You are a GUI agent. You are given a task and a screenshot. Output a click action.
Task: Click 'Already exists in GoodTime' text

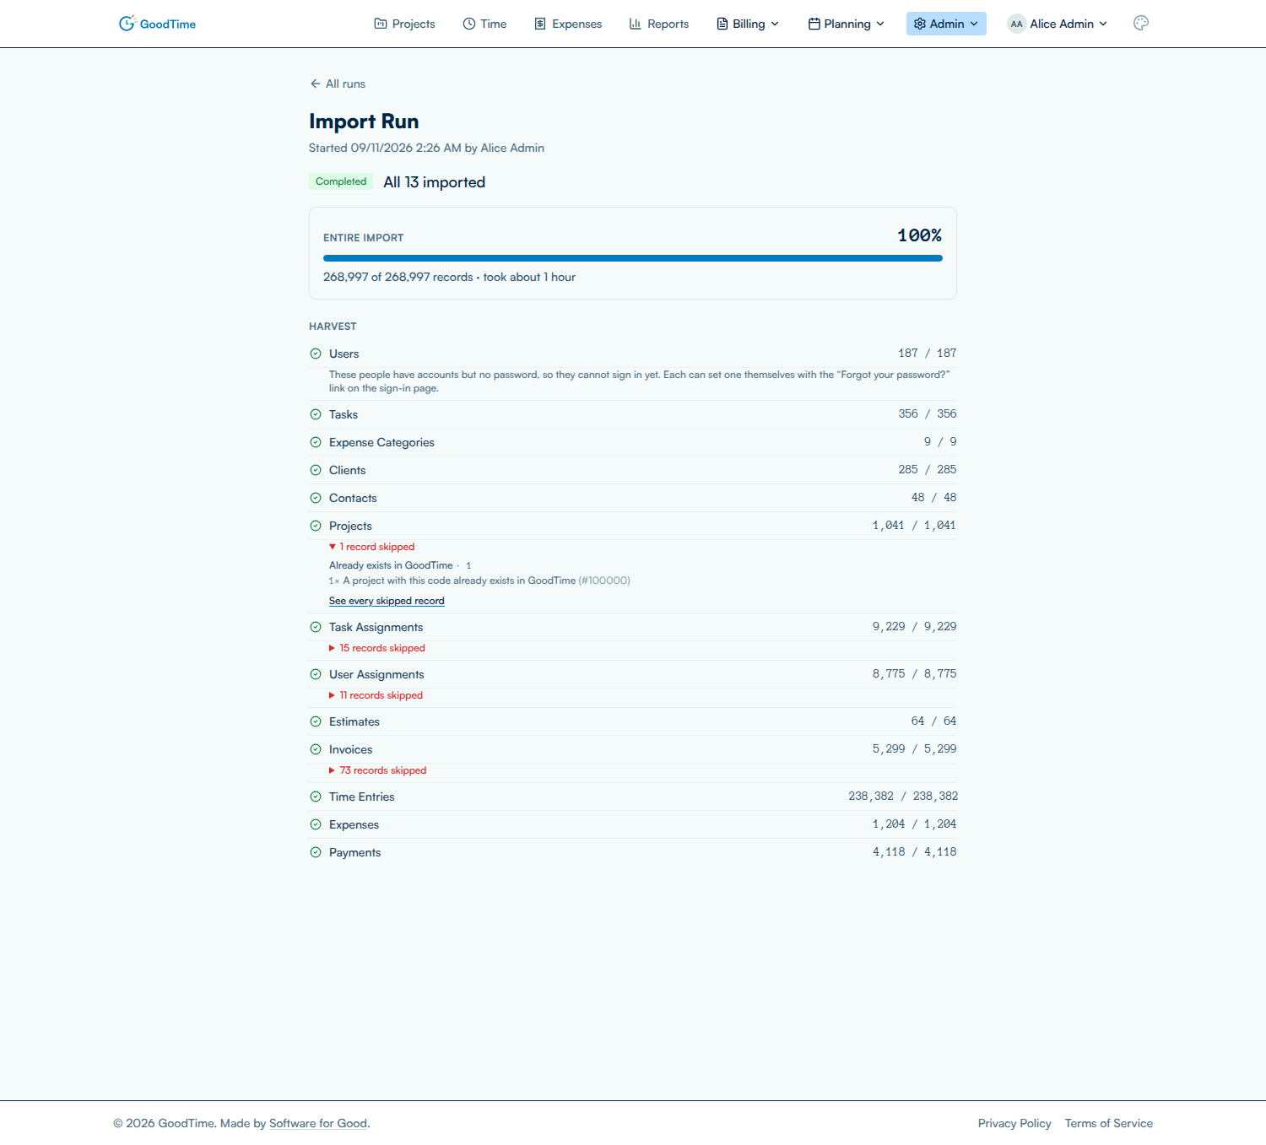point(391,565)
